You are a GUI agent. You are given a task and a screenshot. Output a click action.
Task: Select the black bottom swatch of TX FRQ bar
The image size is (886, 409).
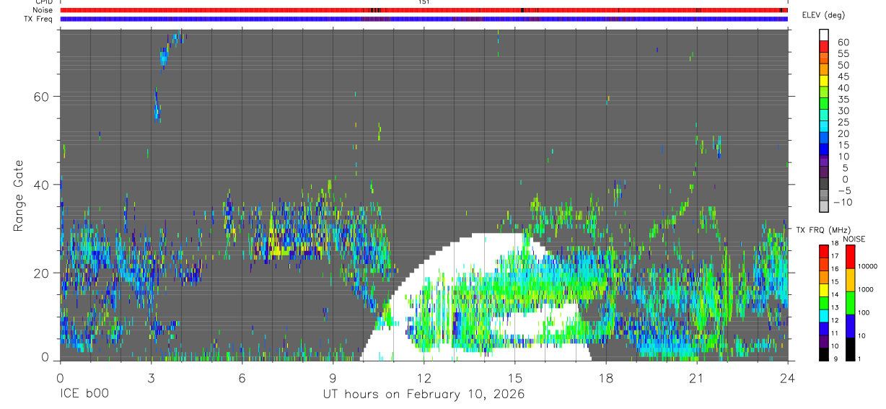[824, 354]
